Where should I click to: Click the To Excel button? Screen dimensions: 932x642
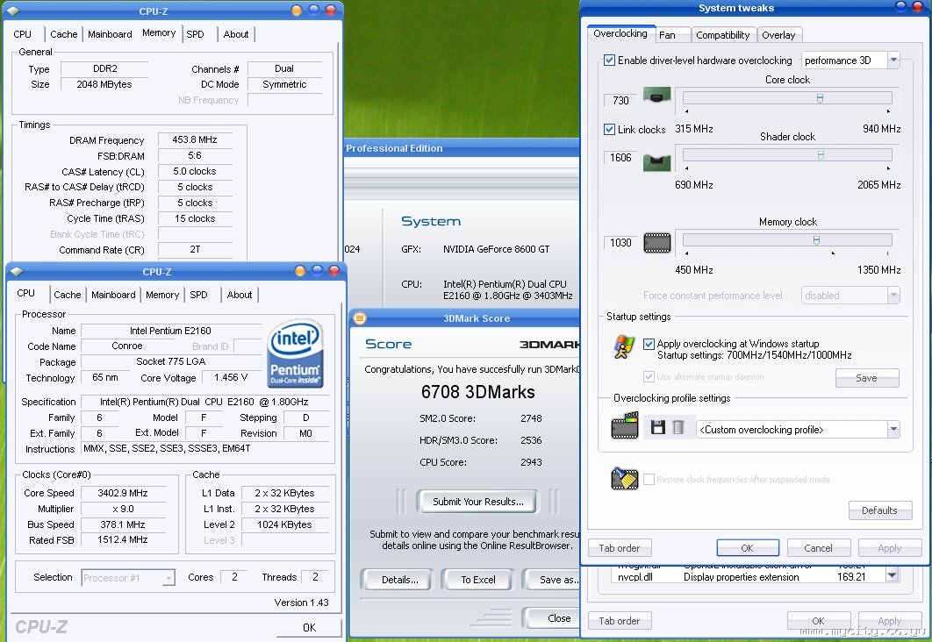(478, 580)
